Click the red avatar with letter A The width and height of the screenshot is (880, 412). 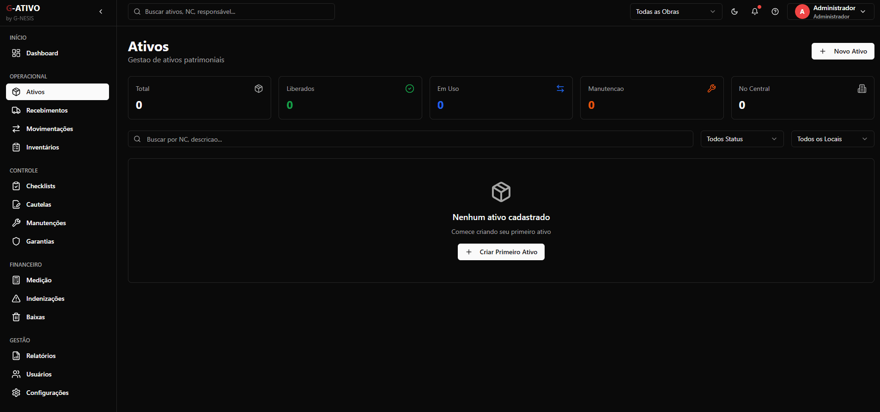pos(802,12)
